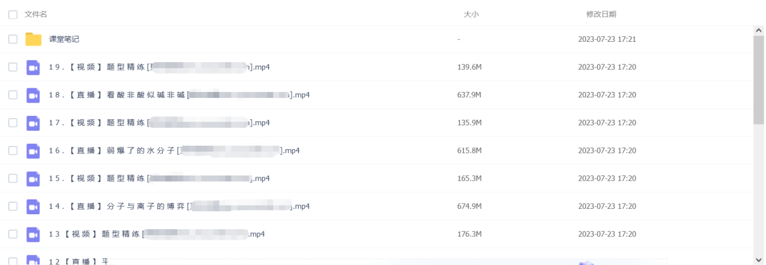Click video icon for file 16 弱爆了的水分子

tap(33, 150)
